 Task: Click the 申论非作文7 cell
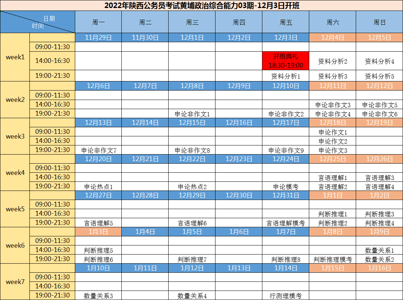pos(98,150)
